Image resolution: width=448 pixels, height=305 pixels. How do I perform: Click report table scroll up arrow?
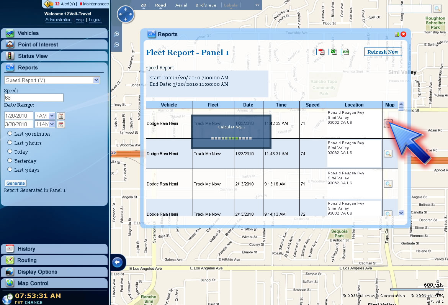[401, 104]
